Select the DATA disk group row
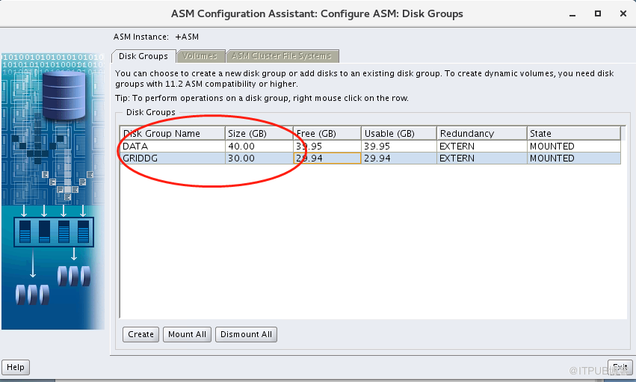Image resolution: width=636 pixels, height=382 pixels. tap(371, 146)
